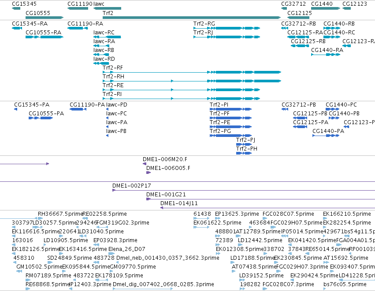Click protein Trf2-PG feature
Screen dimensions: 375x291
(x=230, y=136)
